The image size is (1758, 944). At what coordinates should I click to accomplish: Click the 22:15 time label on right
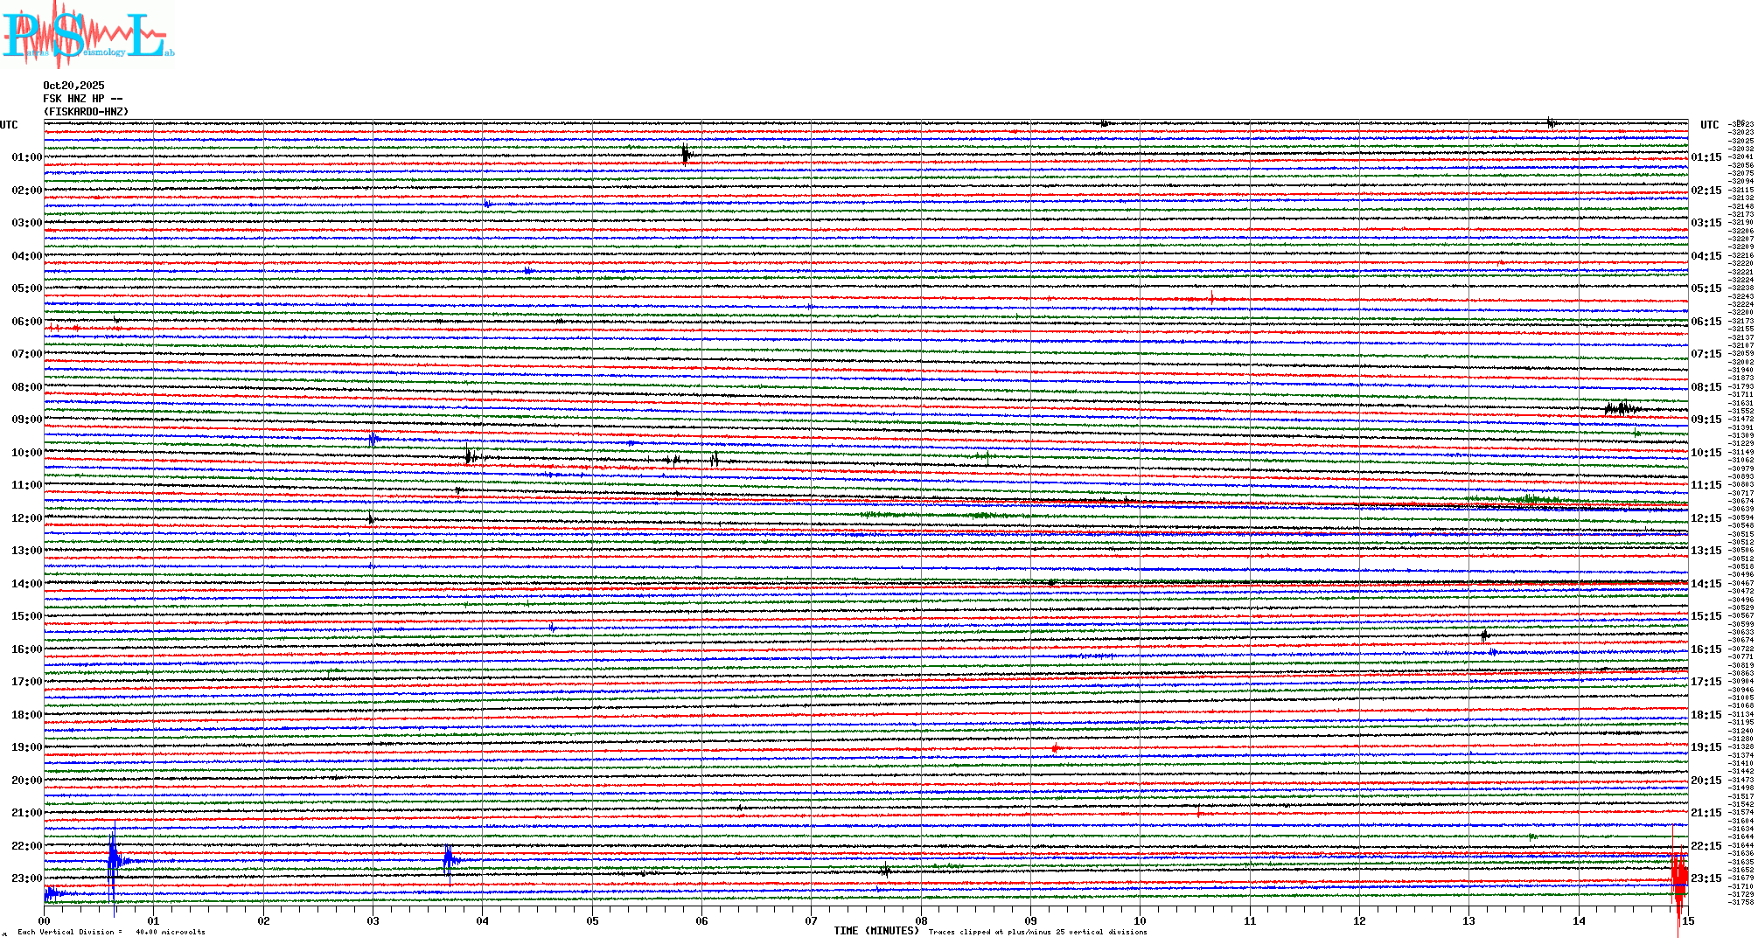[1706, 846]
